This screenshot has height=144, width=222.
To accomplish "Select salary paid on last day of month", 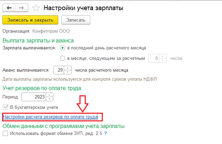I will click(62, 48).
